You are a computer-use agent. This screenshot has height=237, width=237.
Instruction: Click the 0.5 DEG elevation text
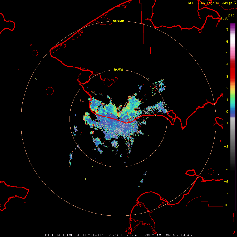(x=129, y=235)
